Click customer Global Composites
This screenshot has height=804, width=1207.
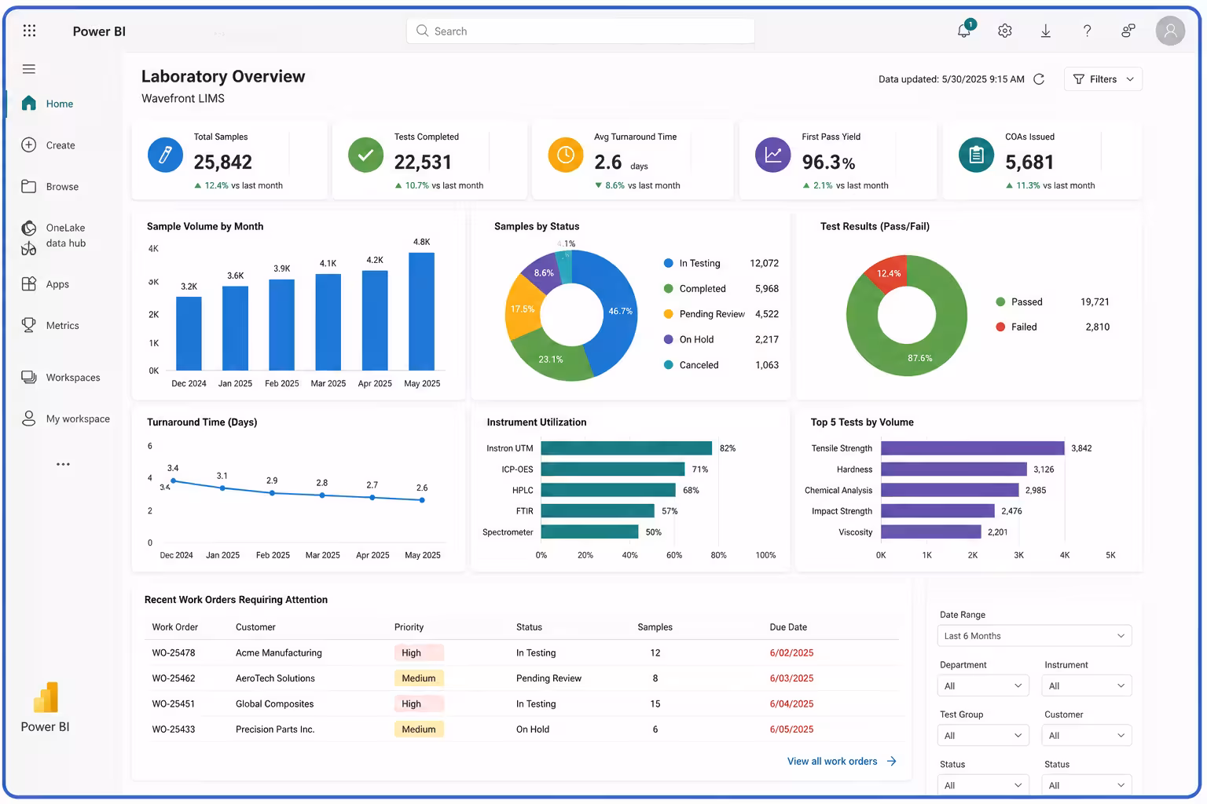[274, 703]
